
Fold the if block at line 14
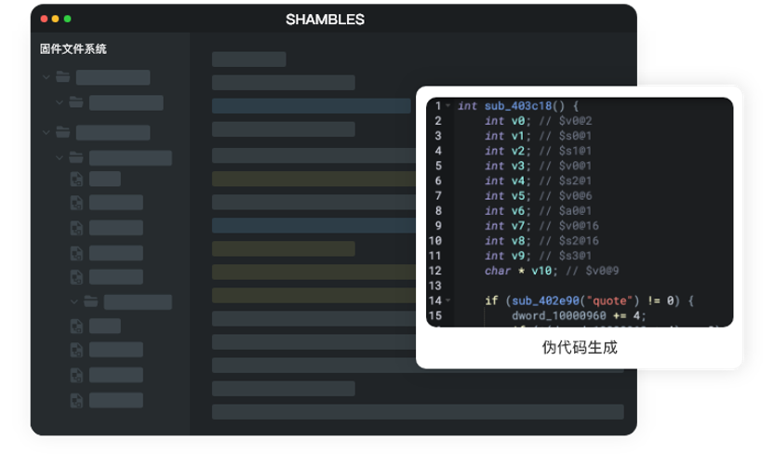[448, 300]
